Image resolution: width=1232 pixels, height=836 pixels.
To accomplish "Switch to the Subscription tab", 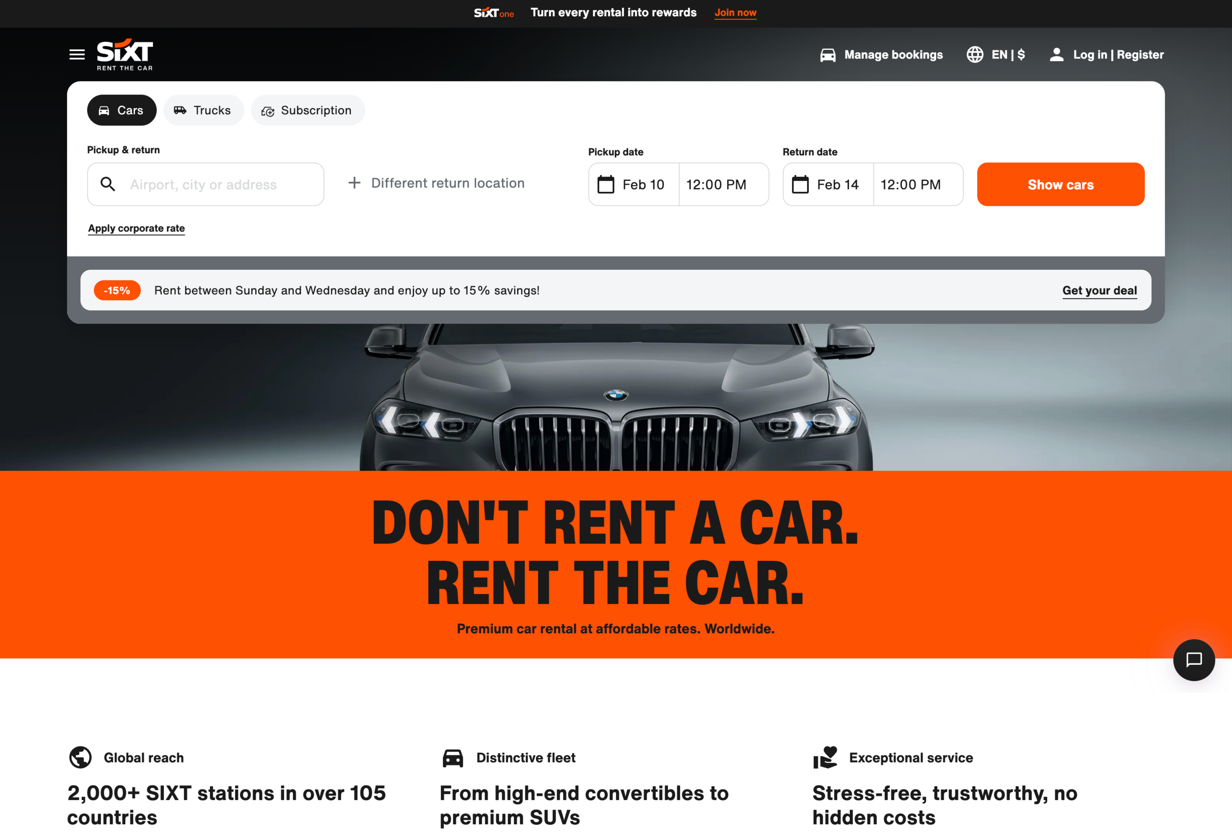I will 308,110.
